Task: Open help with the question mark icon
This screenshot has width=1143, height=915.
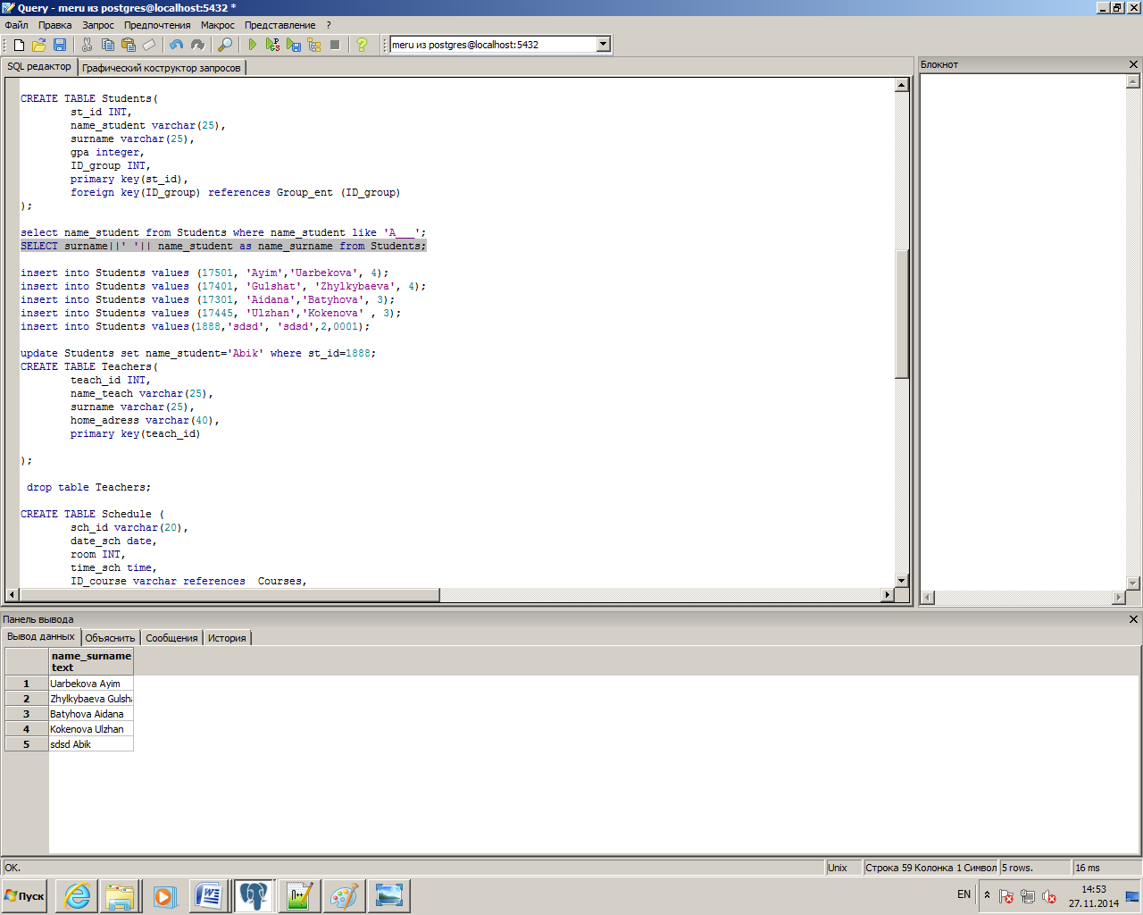Action: 362,45
